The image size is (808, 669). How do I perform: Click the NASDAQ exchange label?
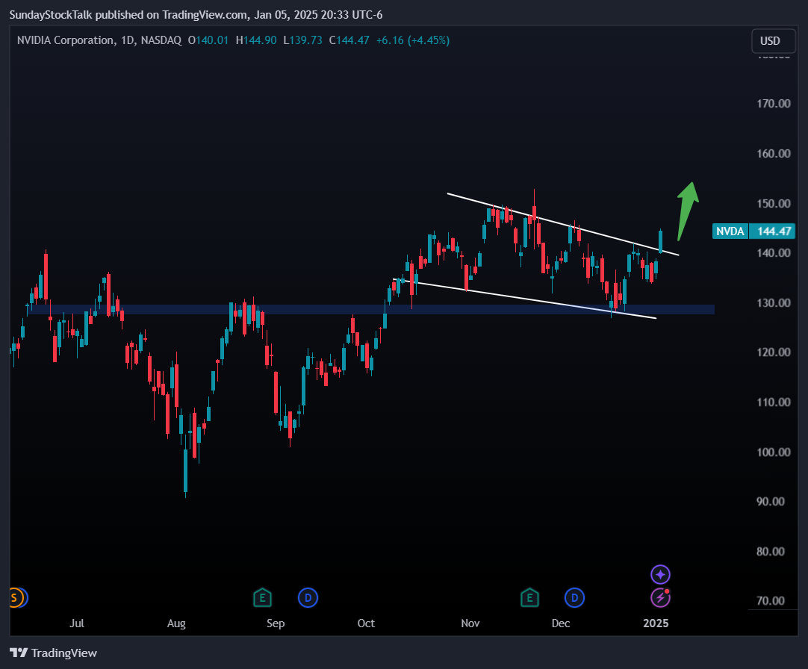tap(161, 40)
